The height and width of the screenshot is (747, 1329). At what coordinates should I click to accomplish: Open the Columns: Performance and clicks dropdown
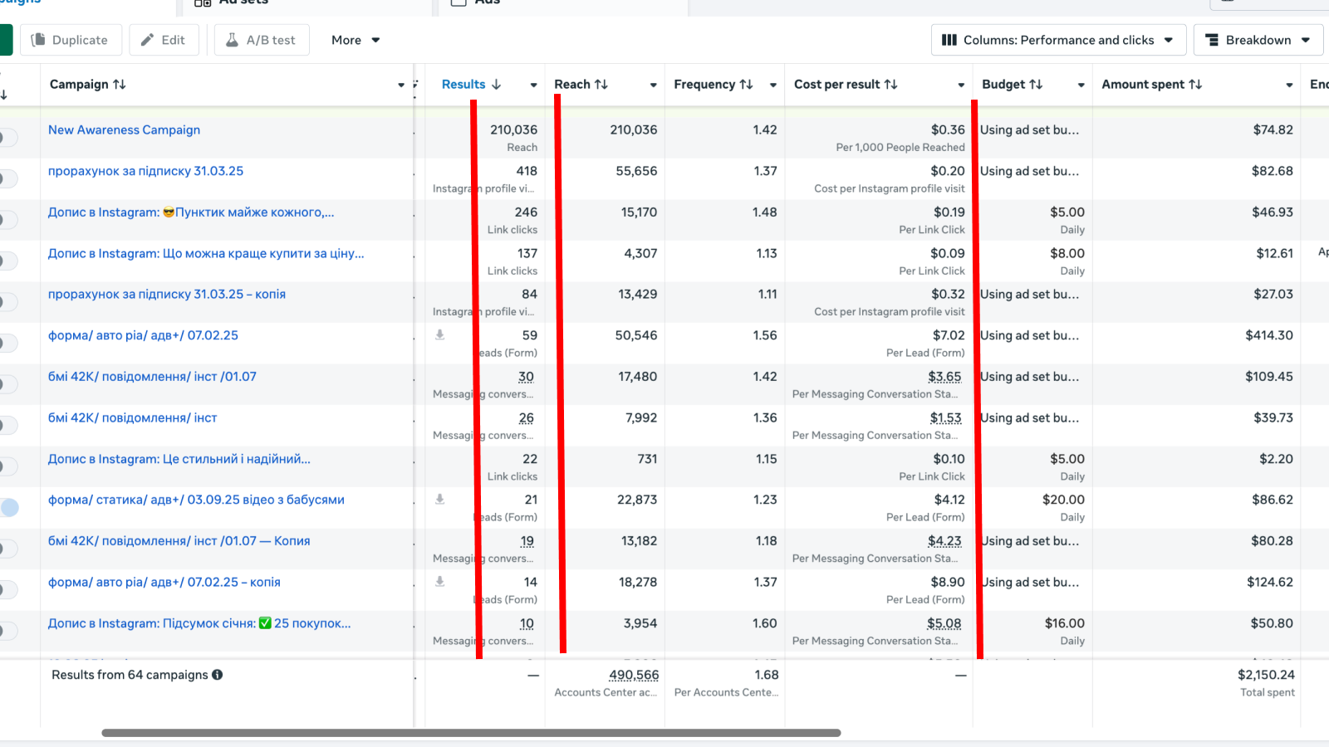(1057, 40)
